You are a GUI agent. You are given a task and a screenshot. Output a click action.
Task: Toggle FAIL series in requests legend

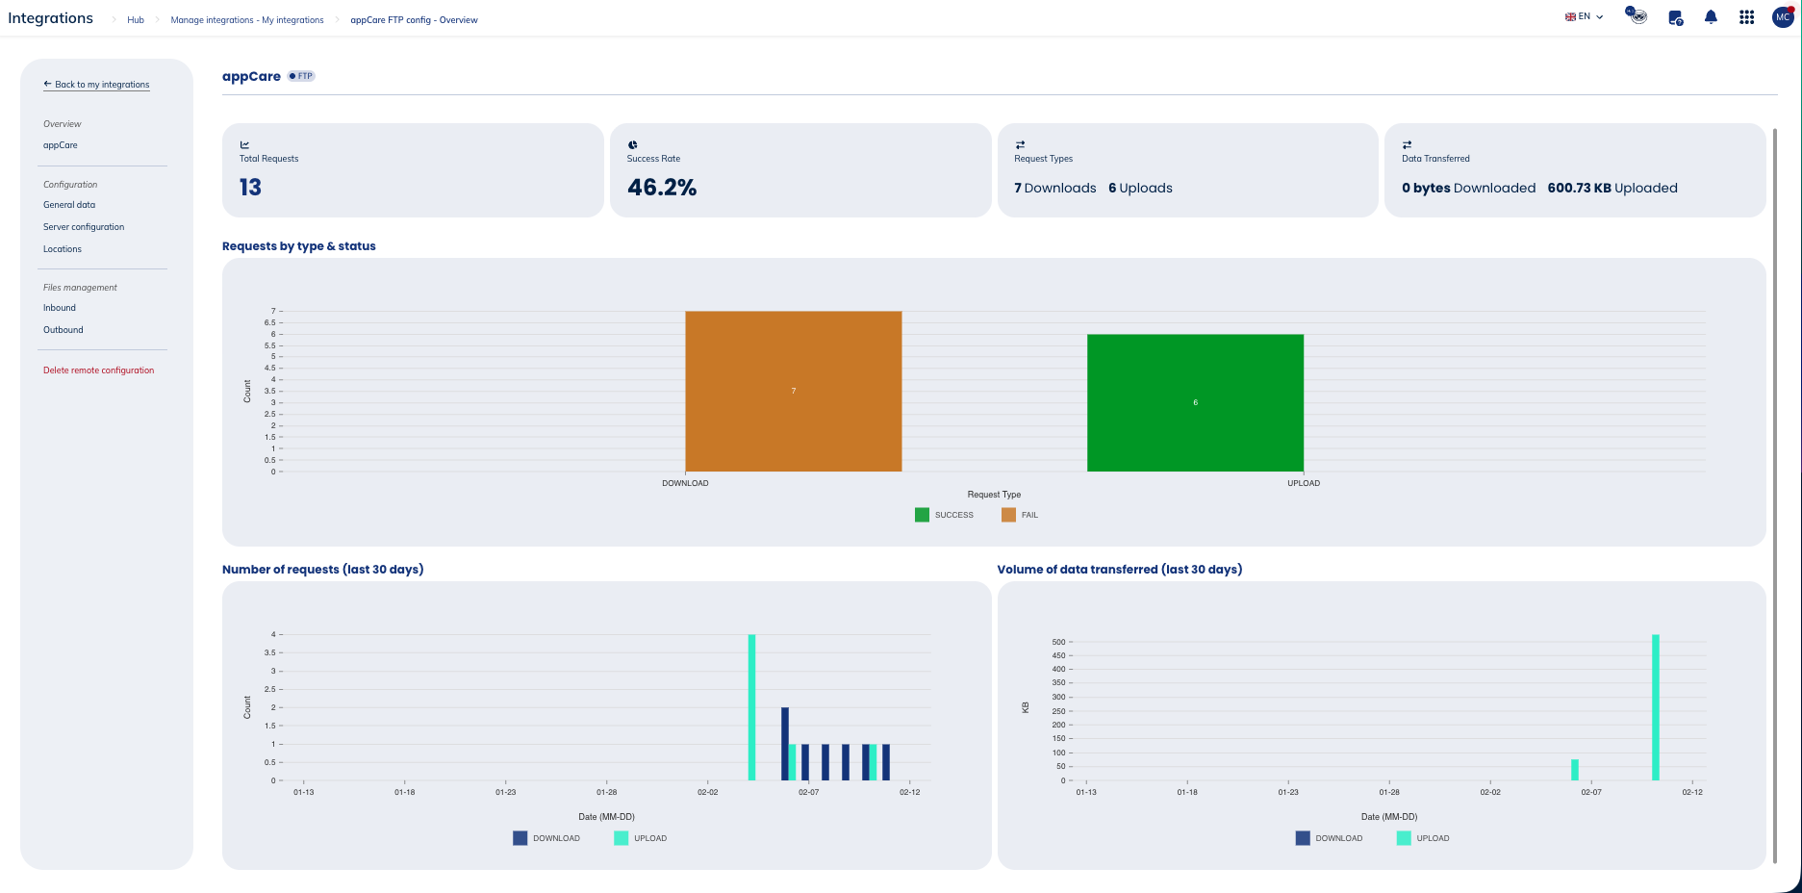1019,515
